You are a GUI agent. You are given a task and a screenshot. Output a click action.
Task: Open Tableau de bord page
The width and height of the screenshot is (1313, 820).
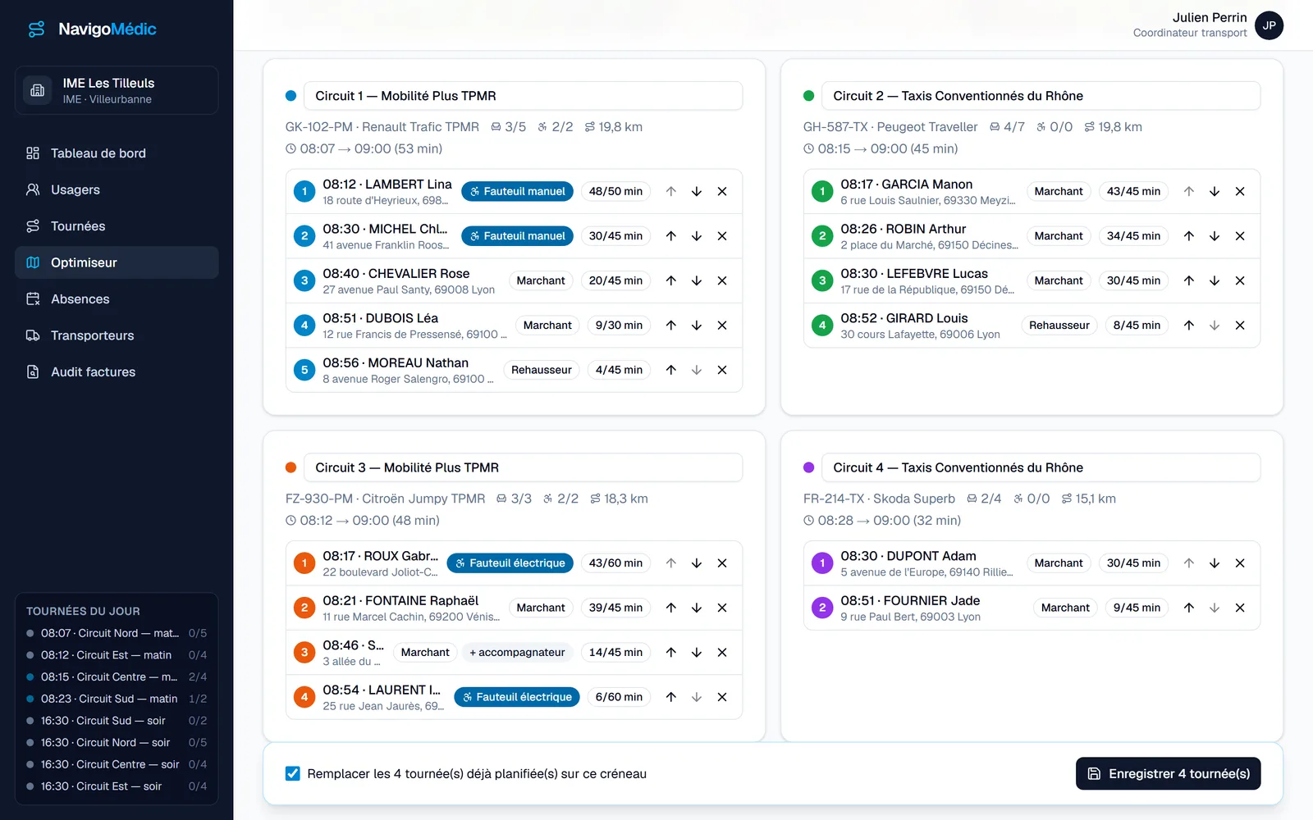117,153
